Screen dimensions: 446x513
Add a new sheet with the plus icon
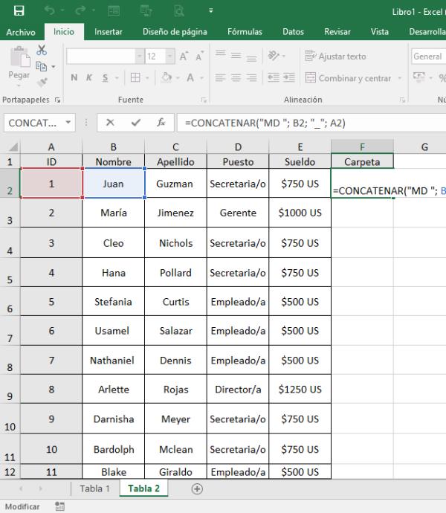197,488
